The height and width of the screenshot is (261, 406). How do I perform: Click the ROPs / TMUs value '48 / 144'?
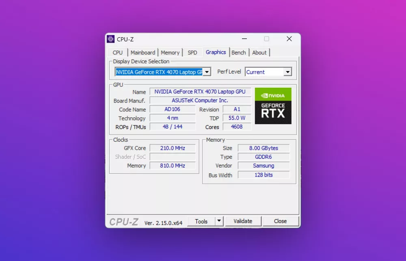click(173, 127)
